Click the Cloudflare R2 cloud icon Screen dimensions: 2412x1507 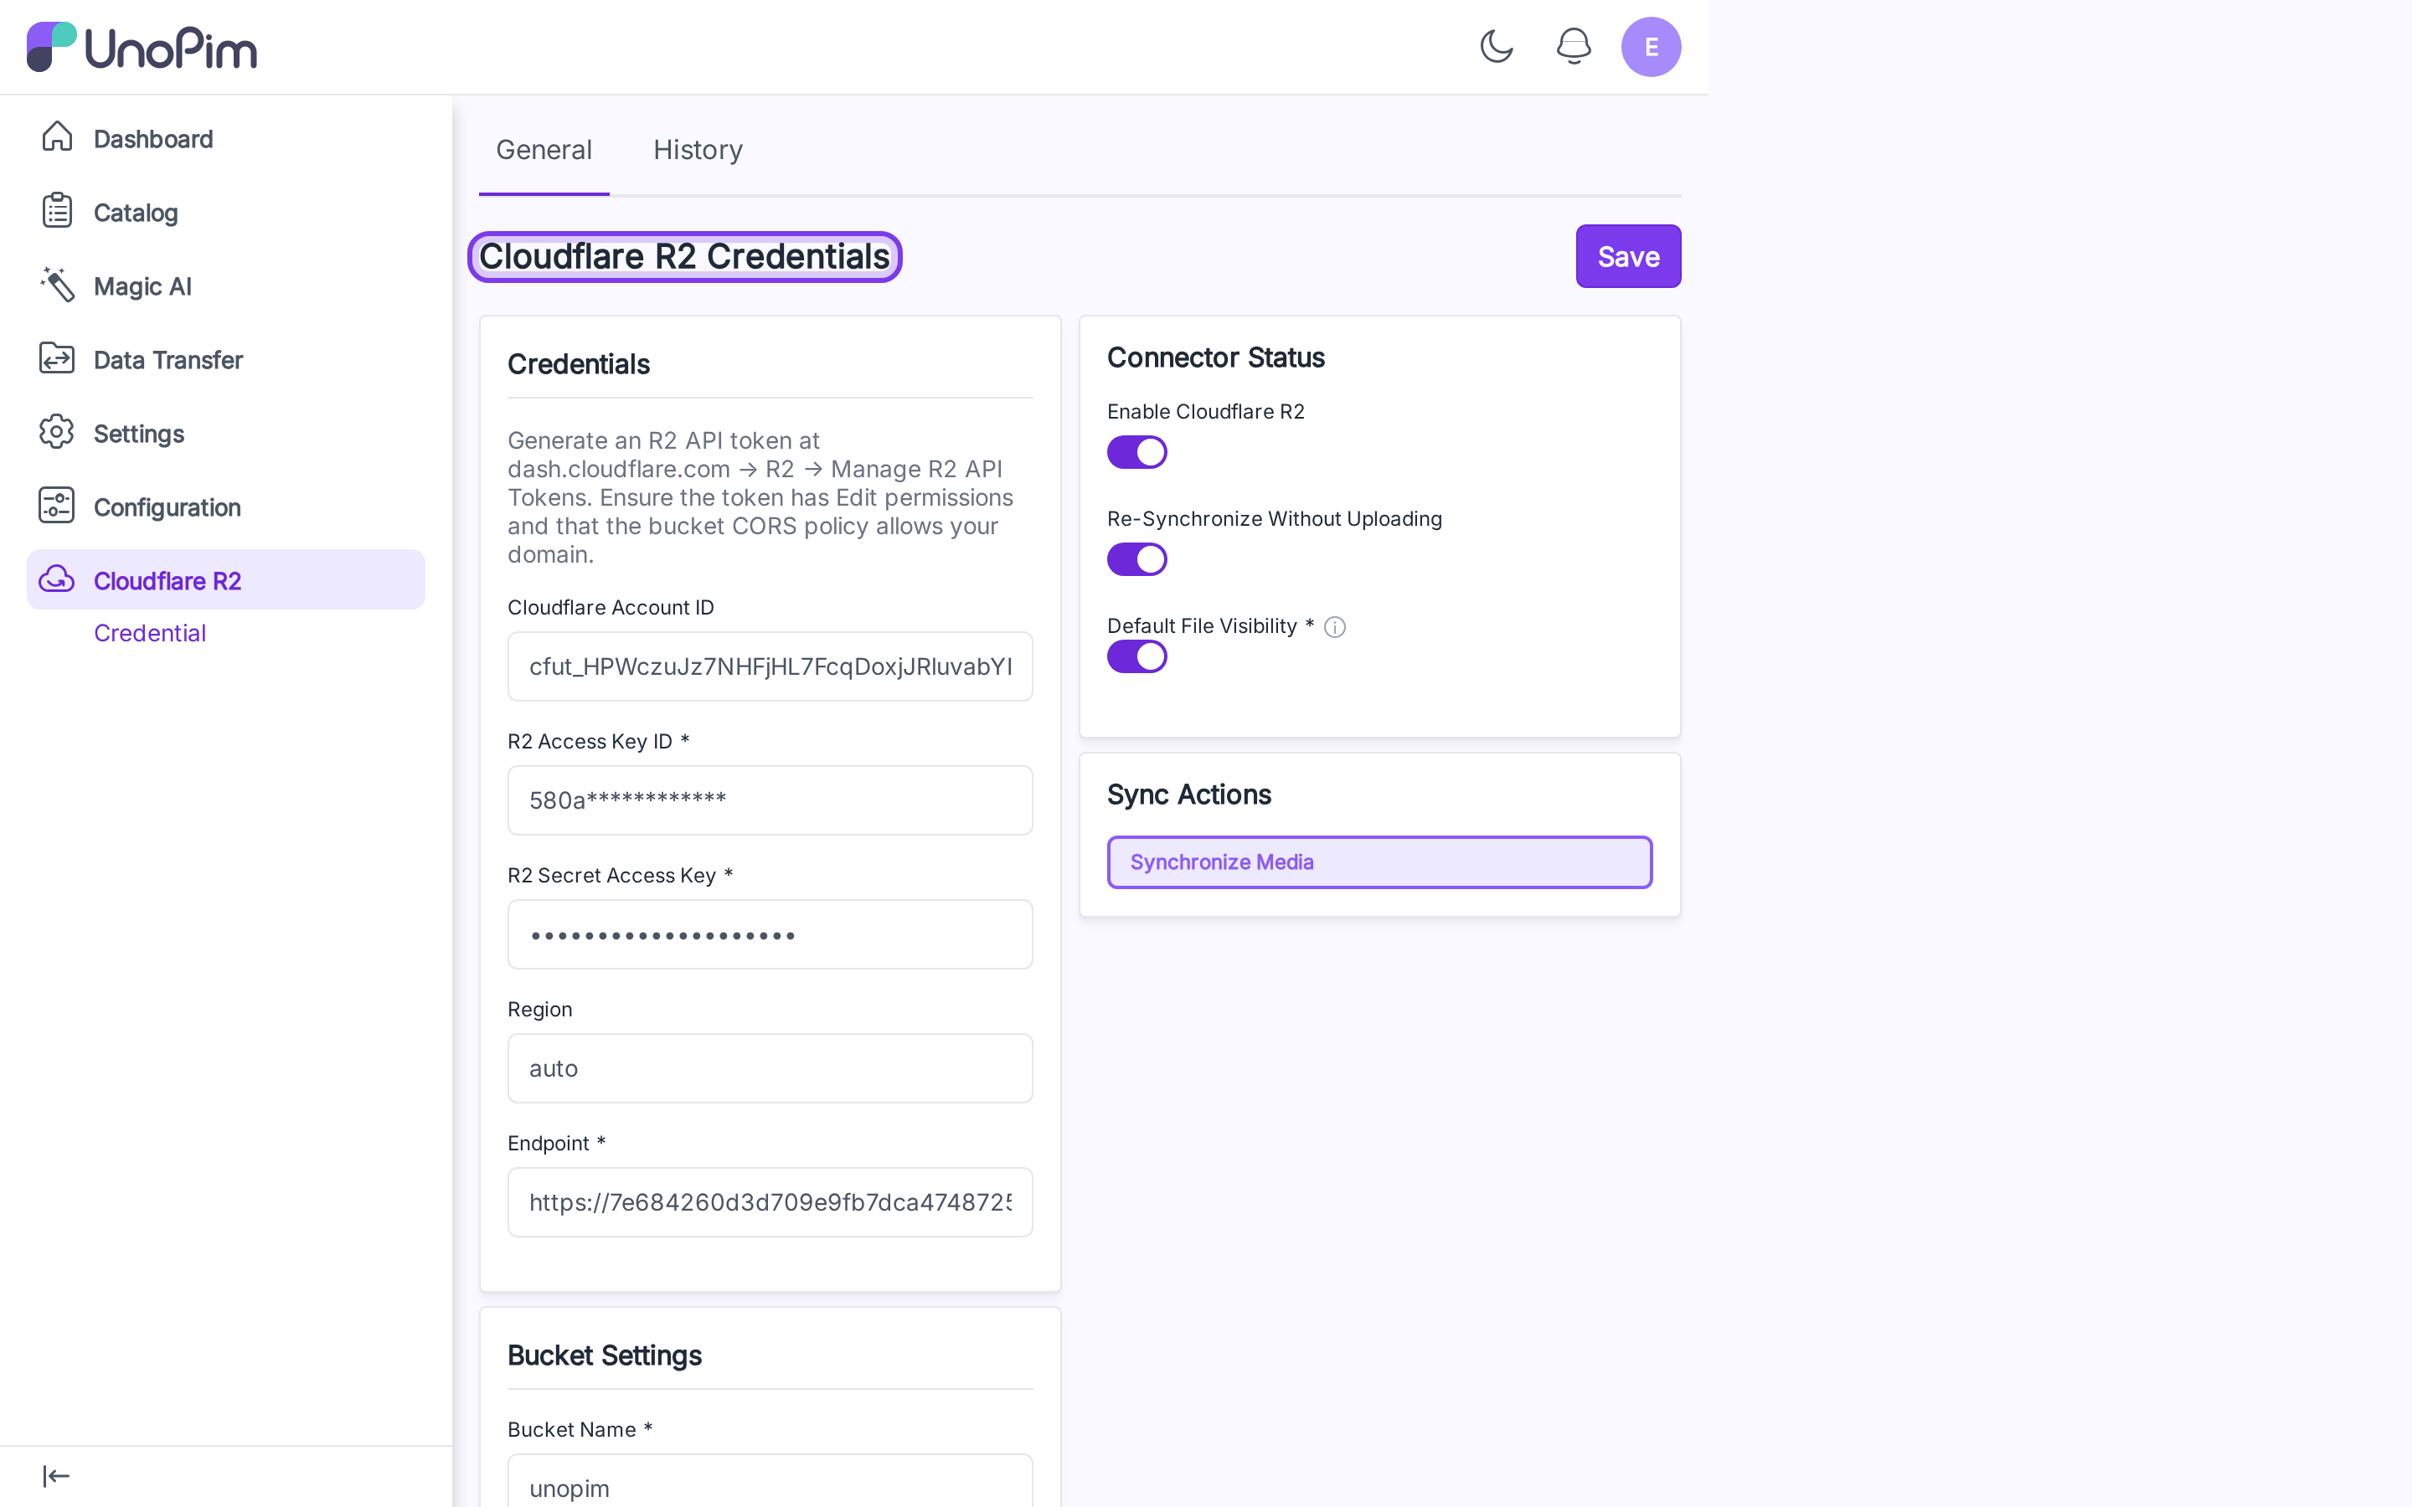point(57,580)
